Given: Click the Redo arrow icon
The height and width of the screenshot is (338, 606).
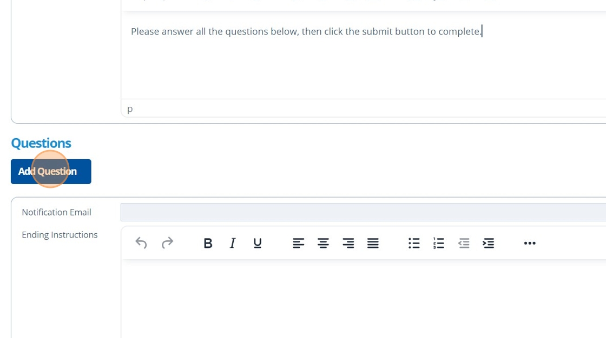Looking at the screenshot, I should click(x=167, y=243).
